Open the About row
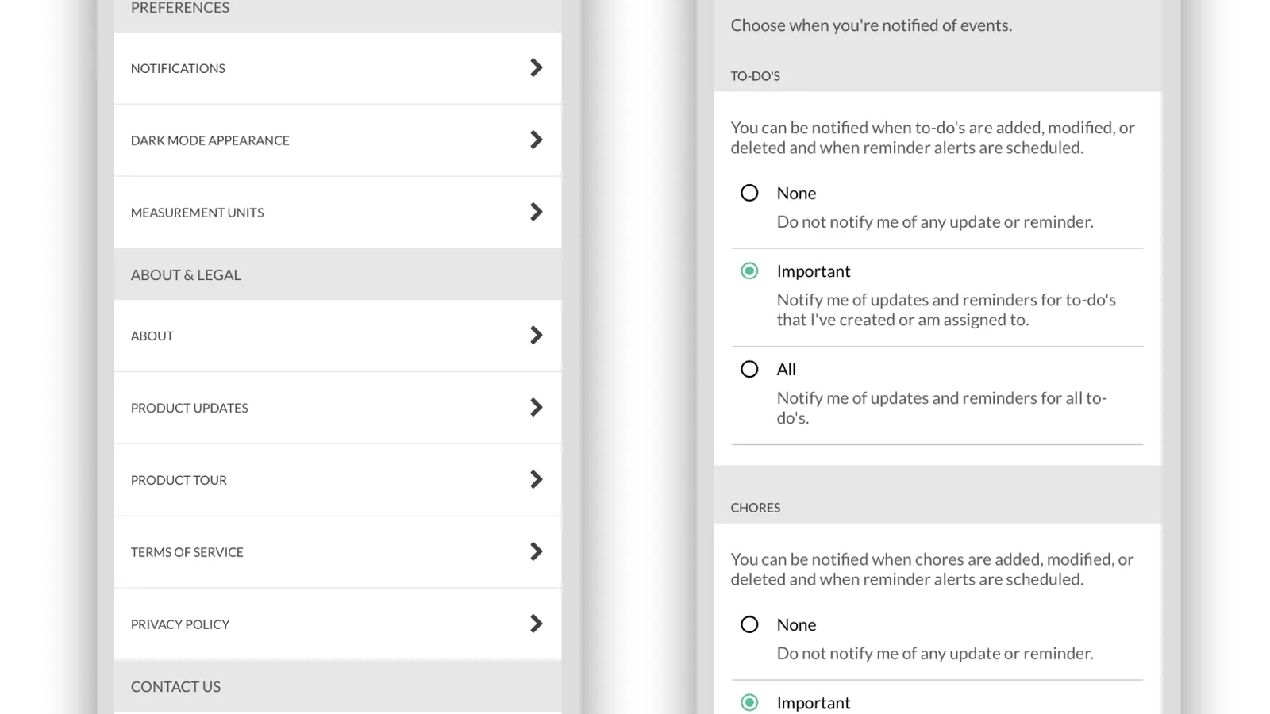The height and width of the screenshot is (714, 1270). point(337,336)
